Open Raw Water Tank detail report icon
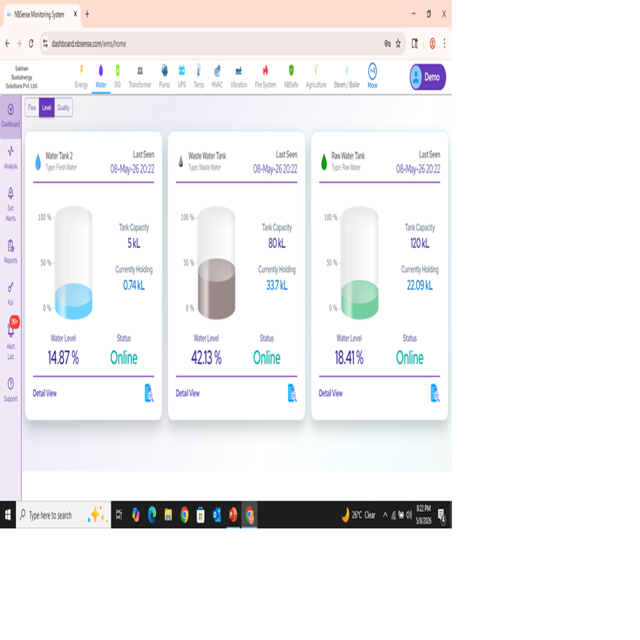The width and height of the screenshot is (640, 640). 435,393
